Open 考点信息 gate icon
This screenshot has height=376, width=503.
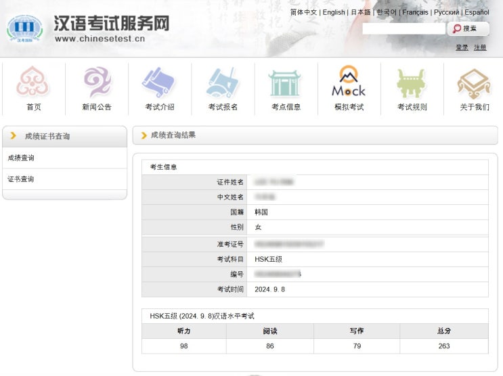pos(284,83)
